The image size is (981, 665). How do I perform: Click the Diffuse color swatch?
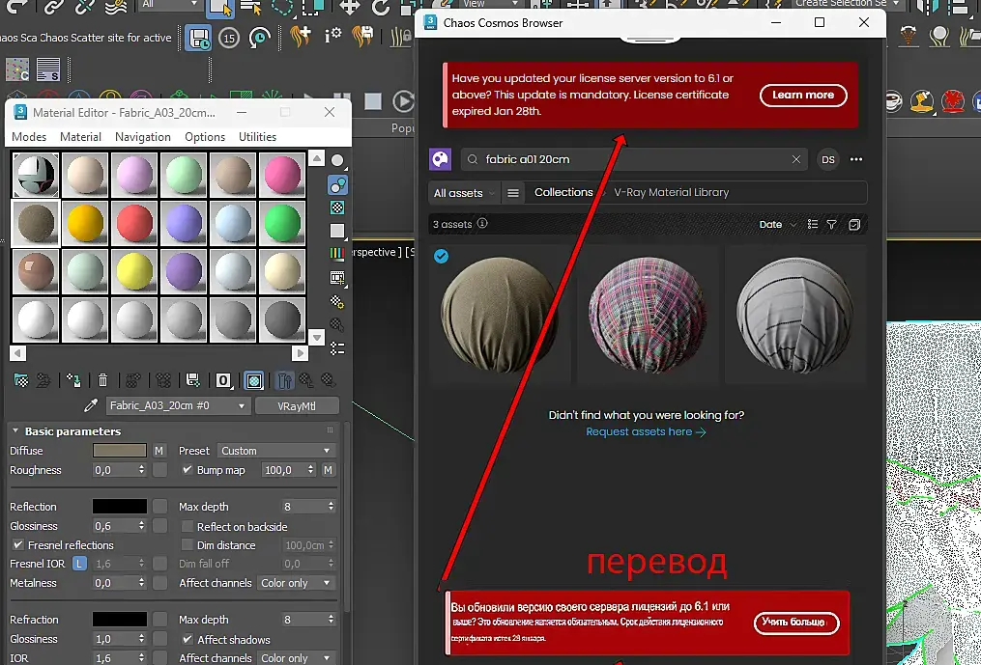click(x=120, y=451)
